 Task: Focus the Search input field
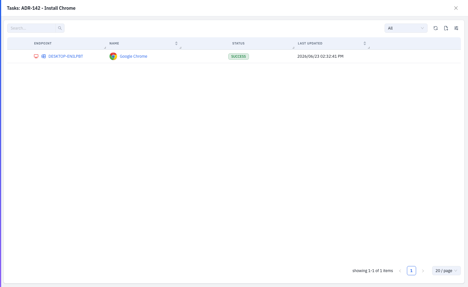[x=31, y=28]
